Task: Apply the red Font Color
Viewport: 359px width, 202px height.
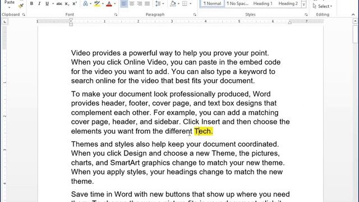Action: pyautogui.click(x=109, y=3)
